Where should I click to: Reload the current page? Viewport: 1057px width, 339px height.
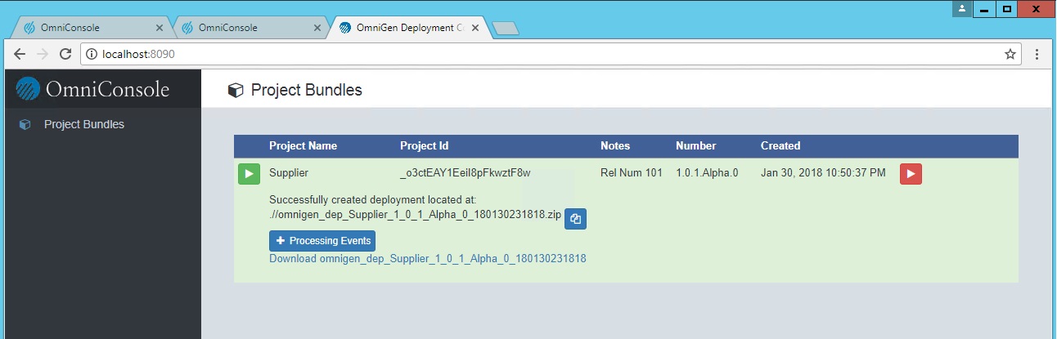coord(65,54)
